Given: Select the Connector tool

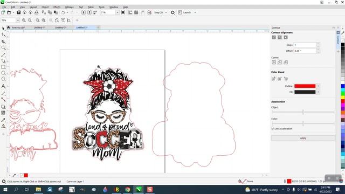Looking at the screenshot, I should tap(3, 100).
